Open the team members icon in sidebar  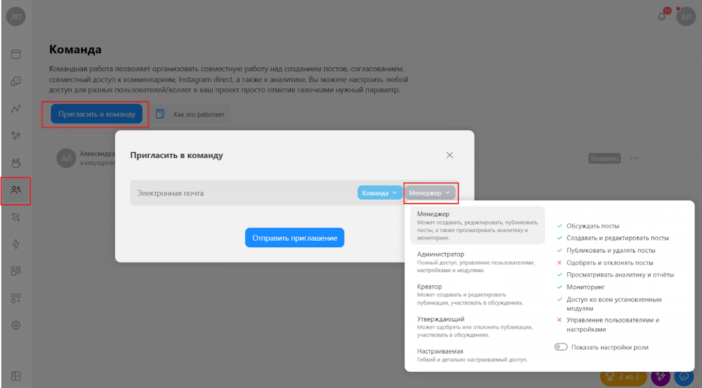click(x=16, y=190)
